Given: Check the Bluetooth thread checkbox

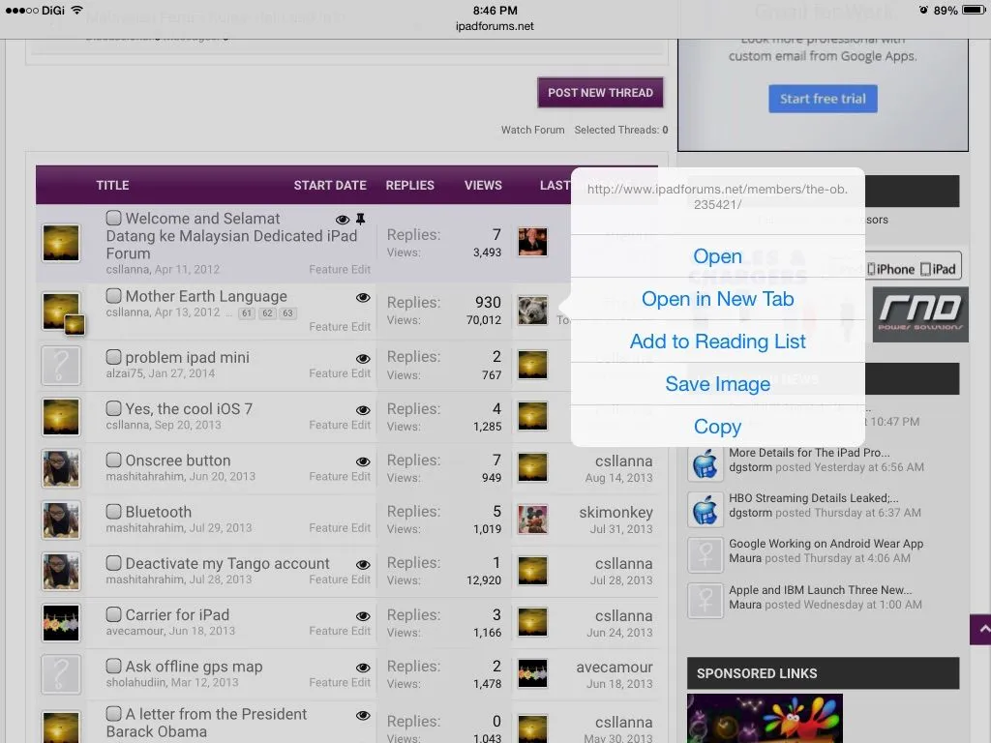Looking at the screenshot, I should click(114, 512).
